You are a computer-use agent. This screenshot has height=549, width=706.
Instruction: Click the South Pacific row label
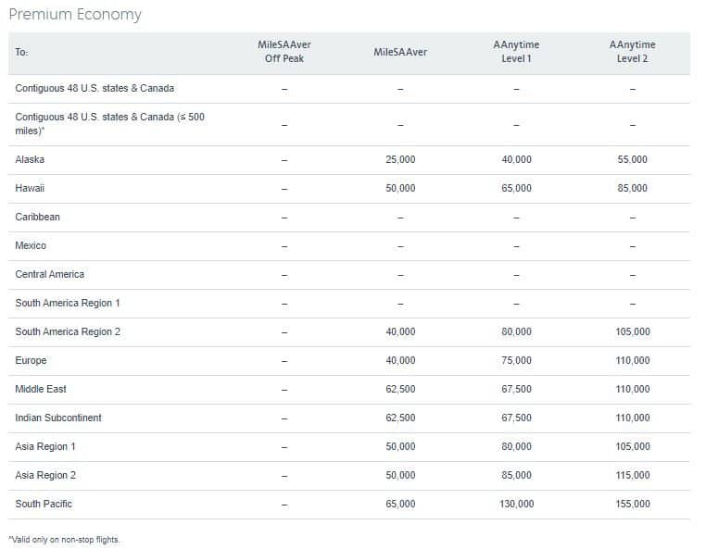(44, 504)
